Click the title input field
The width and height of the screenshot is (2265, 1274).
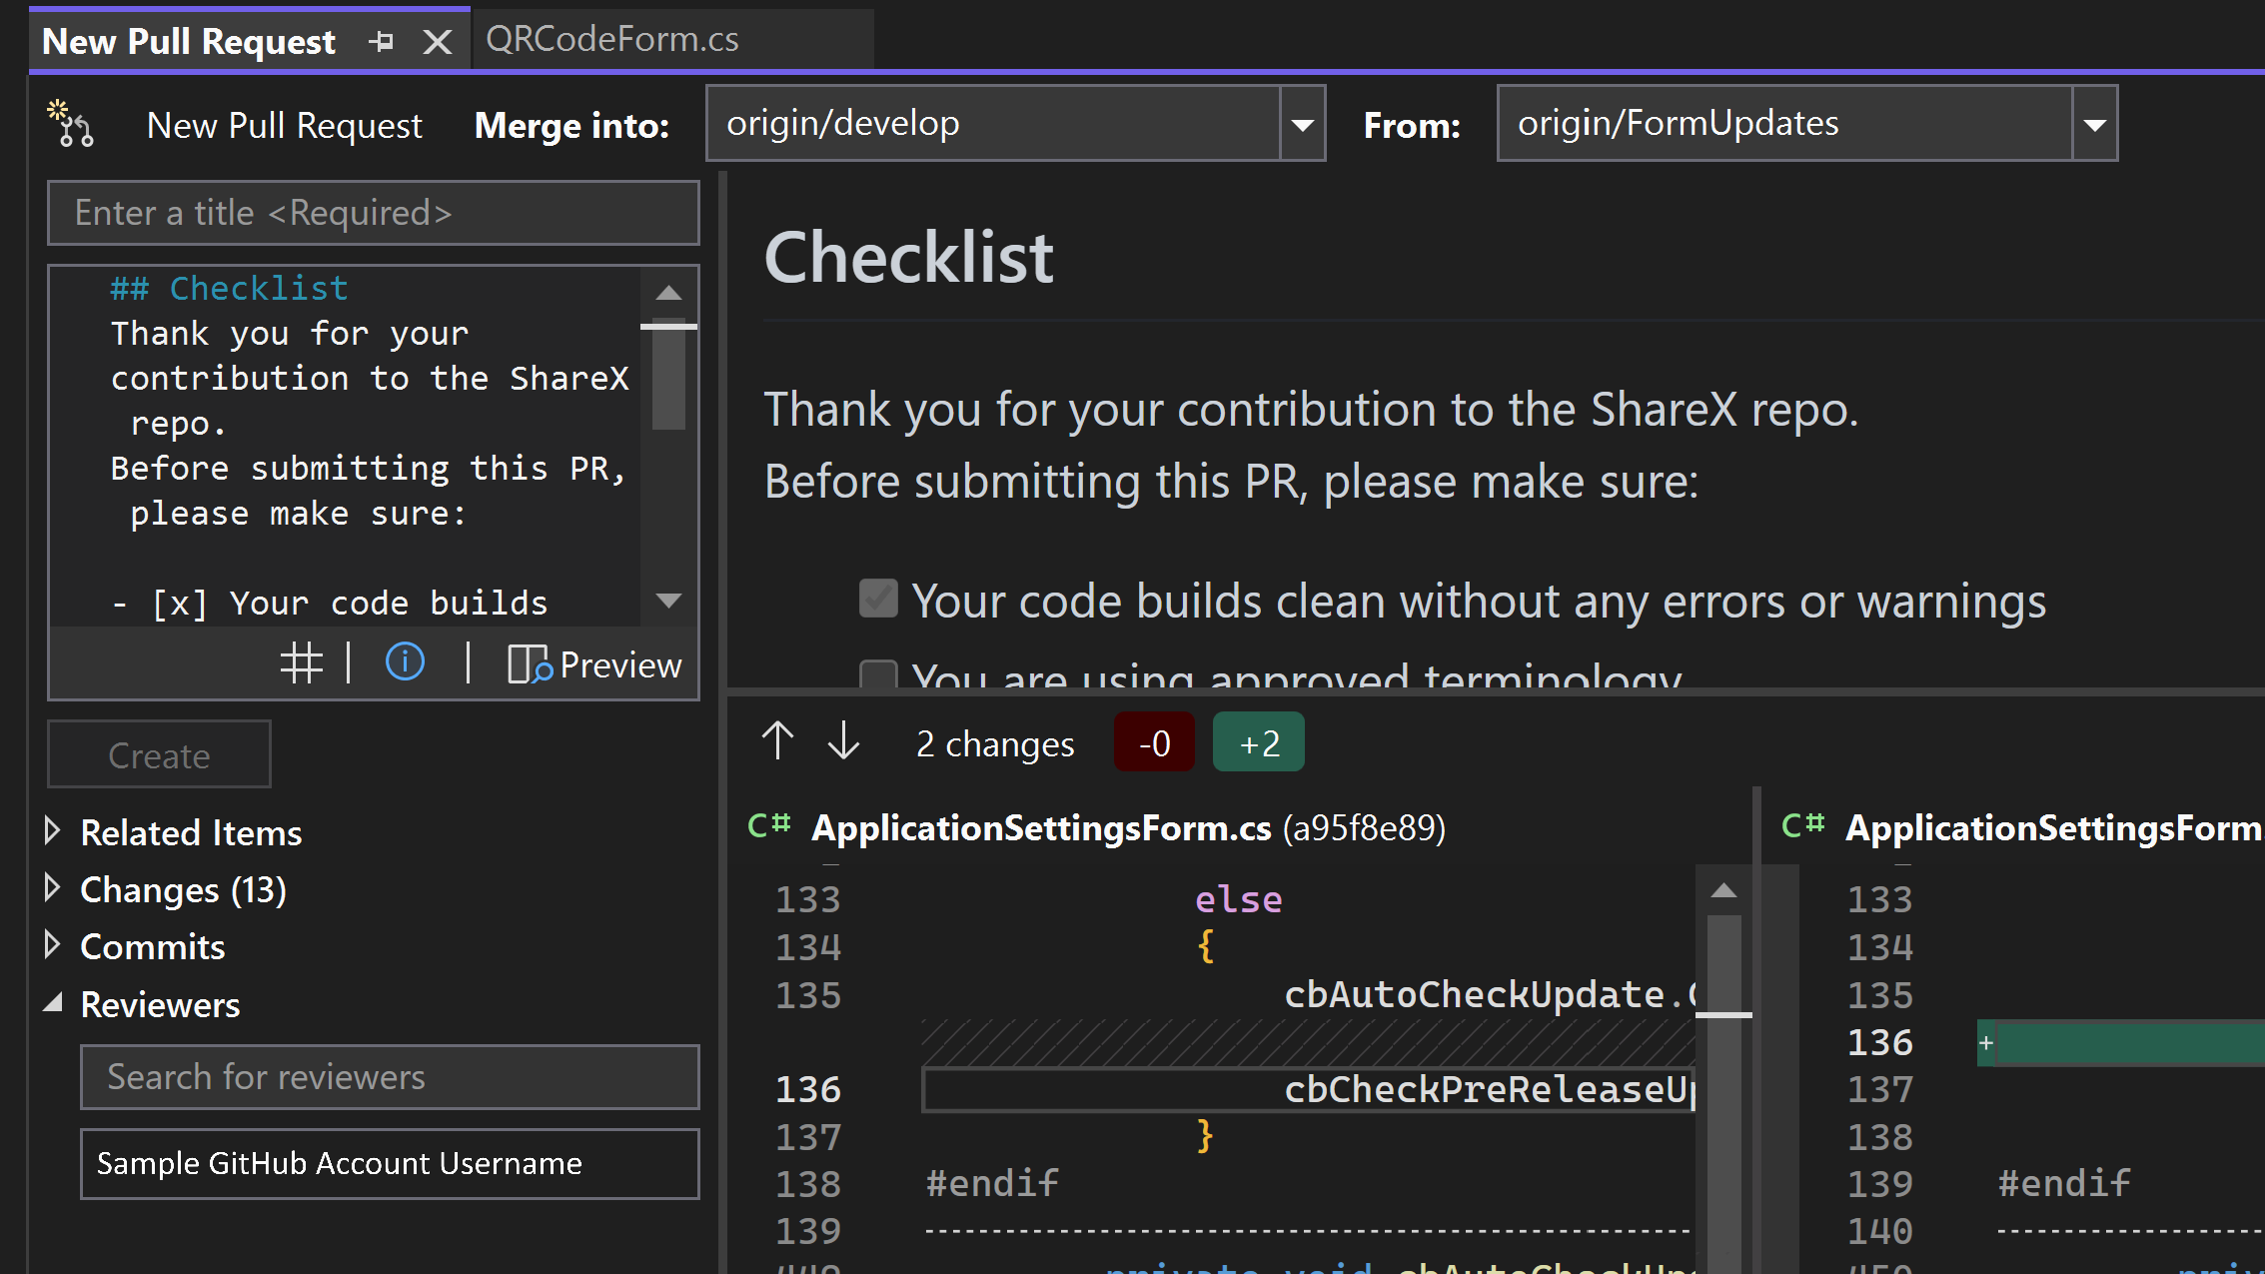tap(374, 213)
